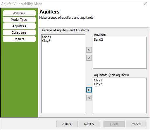Viewport: 150px width, 130px height.
Task: Remove selected item from Aquitards list
Action: point(89,98)
